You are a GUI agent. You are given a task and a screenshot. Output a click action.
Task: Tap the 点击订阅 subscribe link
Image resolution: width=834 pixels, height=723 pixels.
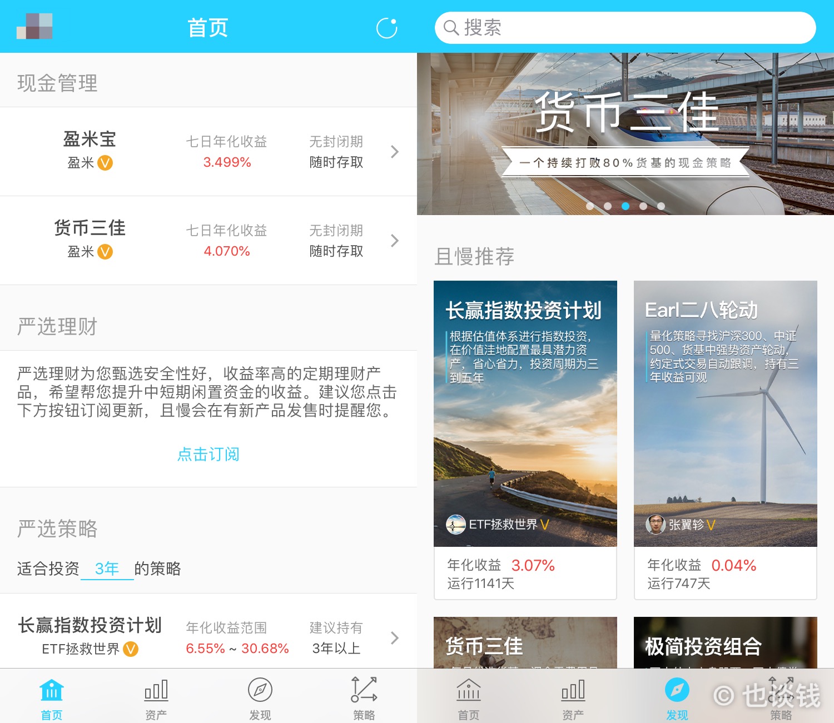(209, 454)
